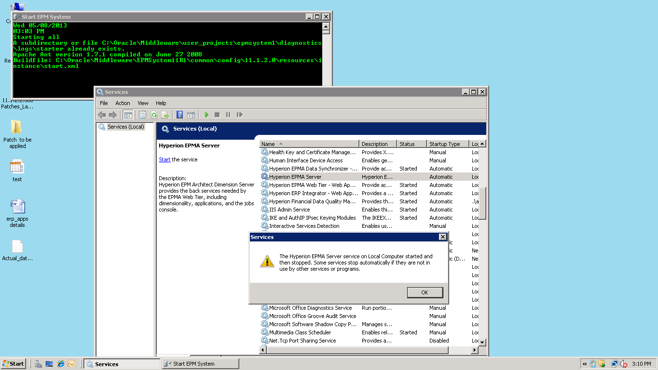Select the 'Patch to be applied' desktop folder

coord(17,134)
